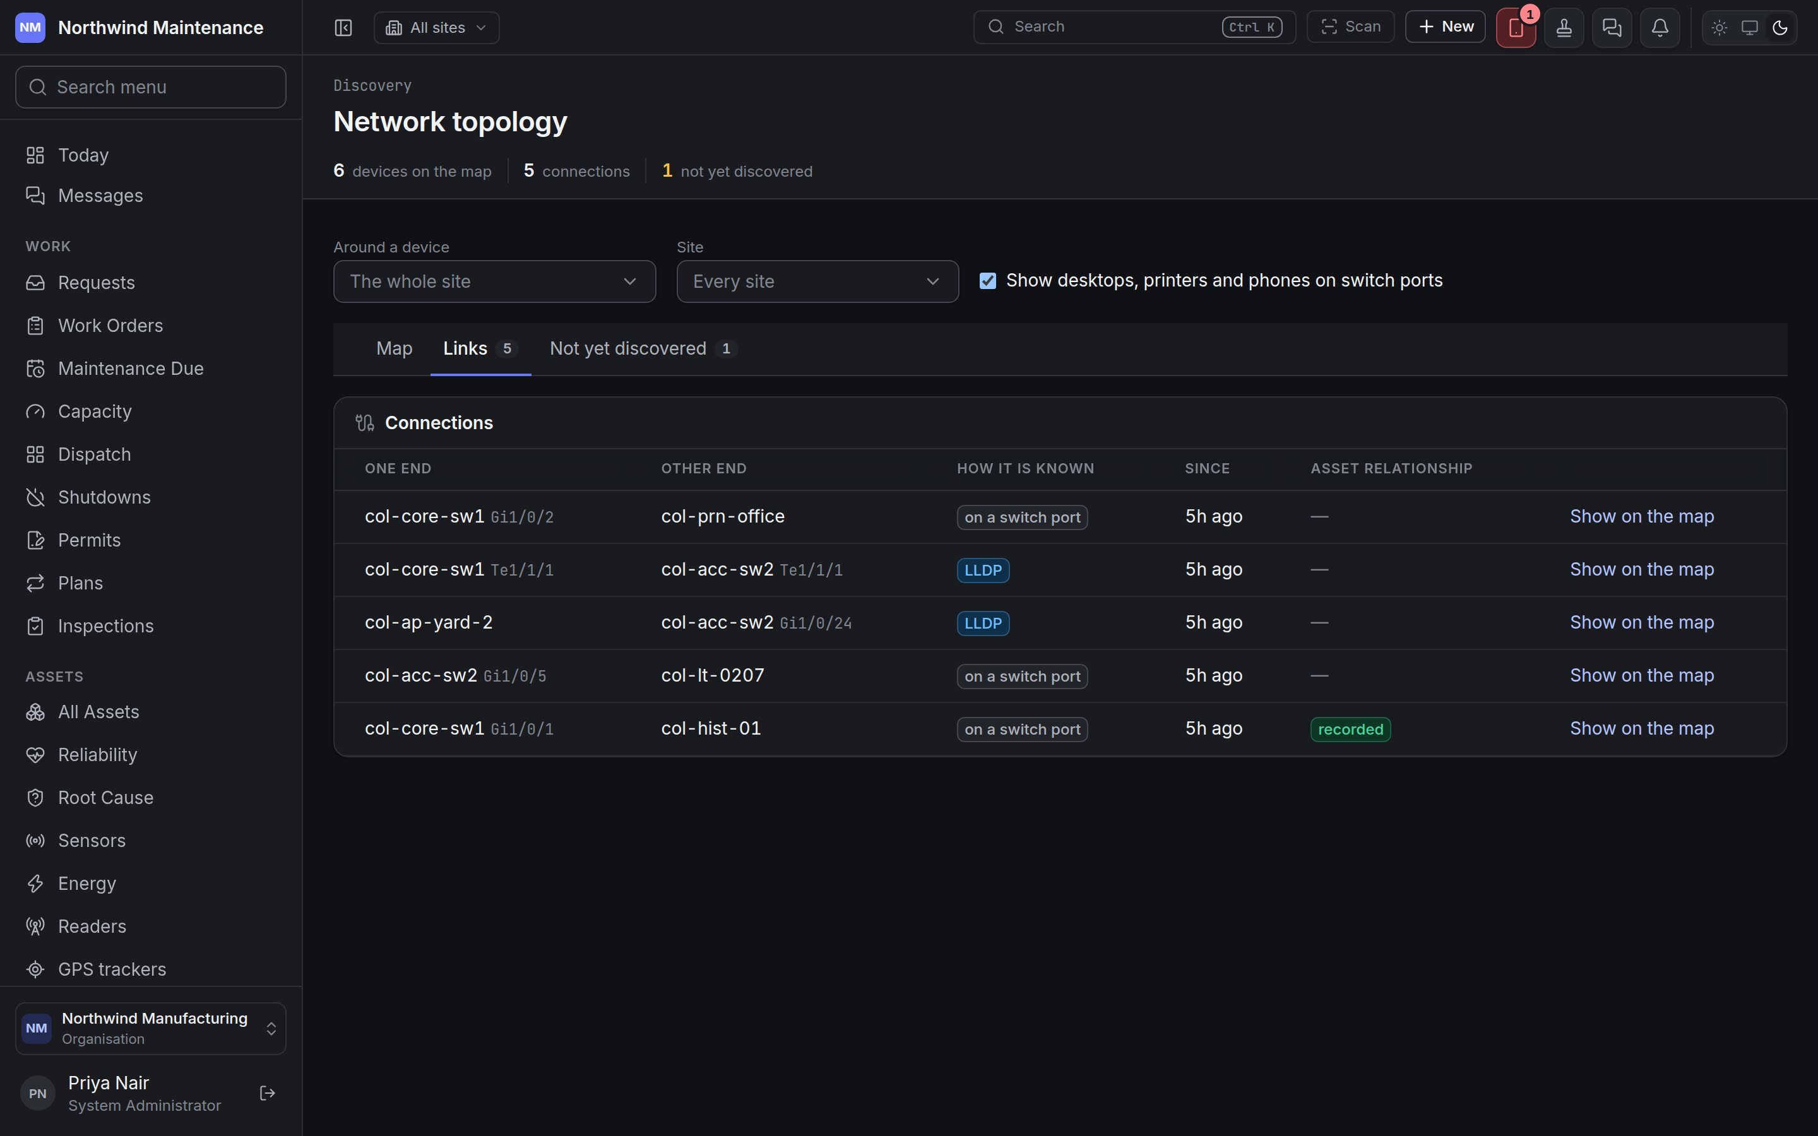Open the Every site dropdown
1818x1136 pixels.
point(817,281)
